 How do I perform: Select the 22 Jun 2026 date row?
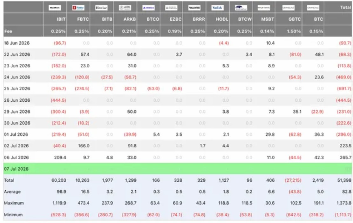(177, 54)
